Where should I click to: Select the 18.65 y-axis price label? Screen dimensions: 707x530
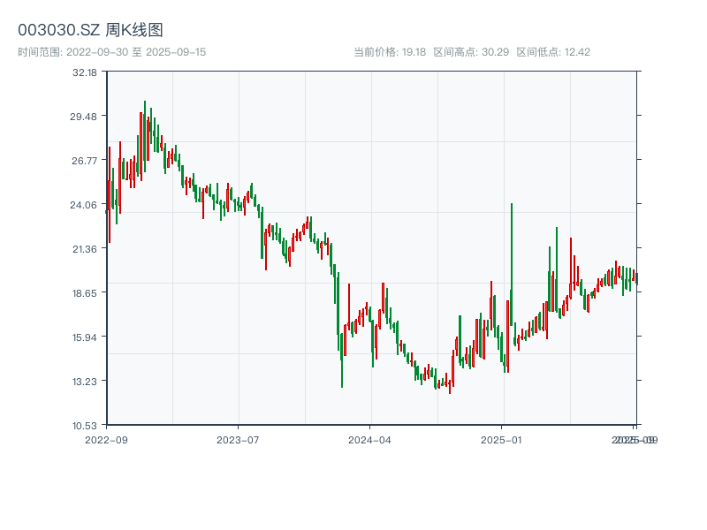coord(85,292)
